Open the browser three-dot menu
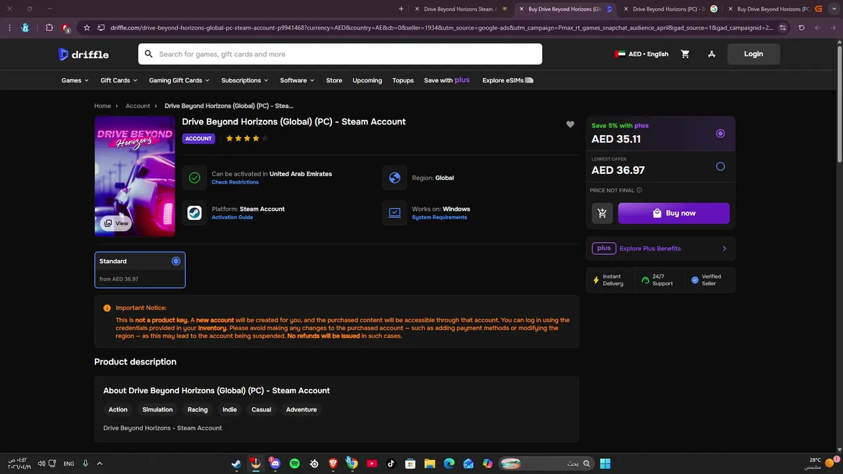Viewport: 843px width, 474px height. [9, 28]
